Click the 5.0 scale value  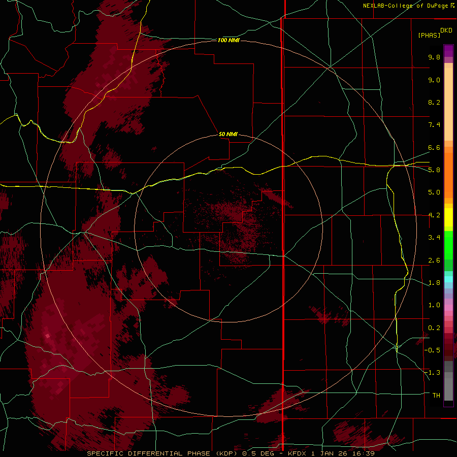(434, 192)
